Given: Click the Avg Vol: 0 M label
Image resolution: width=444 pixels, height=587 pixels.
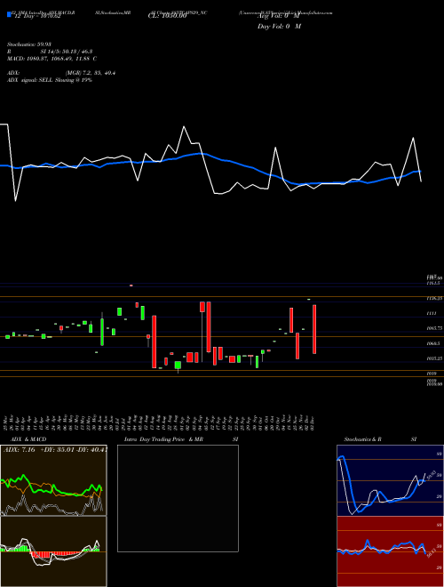Looking at the screenshot, I should click(x=279, y=17).
